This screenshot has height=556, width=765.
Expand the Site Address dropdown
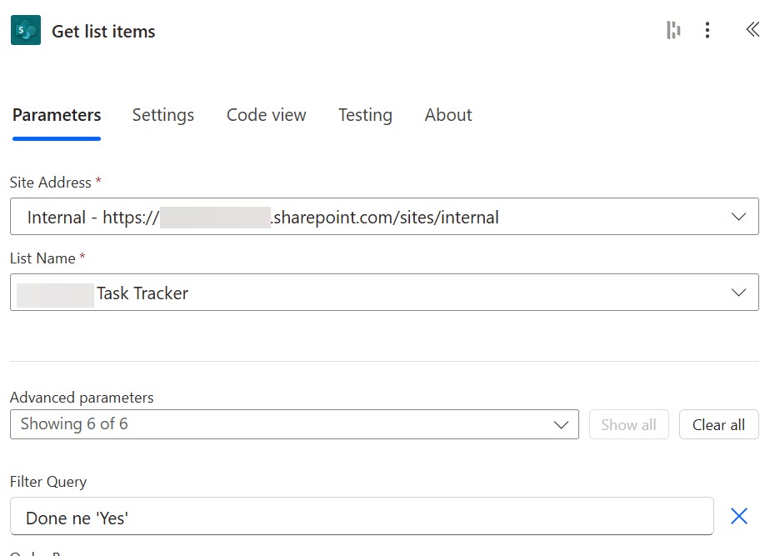(x=737, y=217)
